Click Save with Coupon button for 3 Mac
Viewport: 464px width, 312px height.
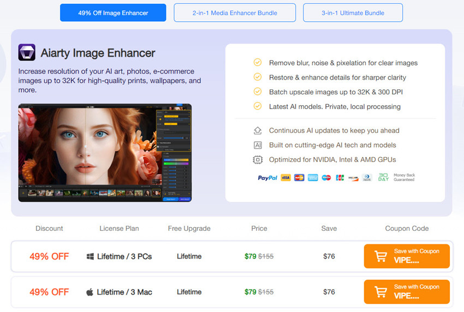click(x=407, y=292)
